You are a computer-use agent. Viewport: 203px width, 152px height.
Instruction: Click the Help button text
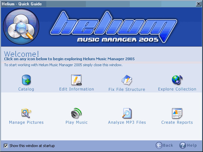(192, 145)
